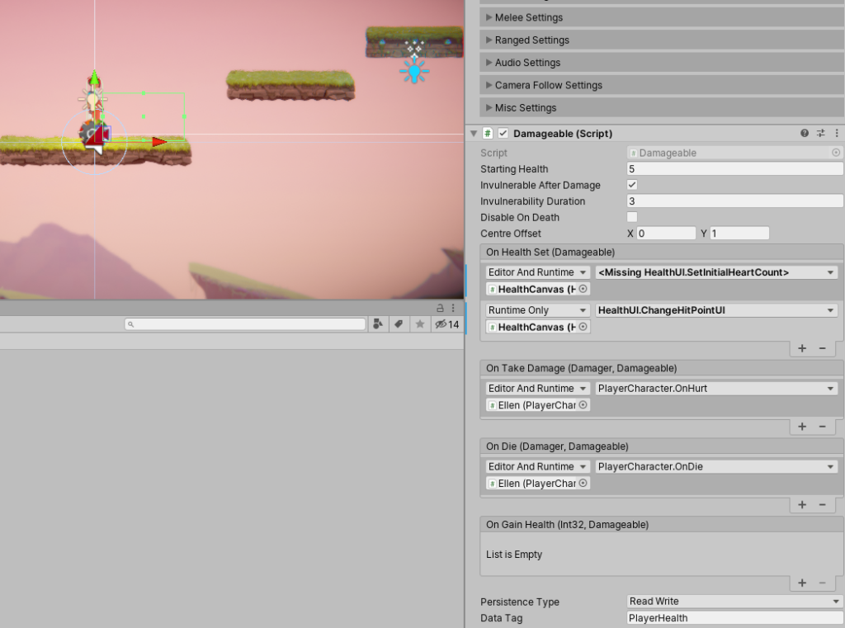Open the Damageable component three-dot menu
845x628 pixels.
click(837, 133)
